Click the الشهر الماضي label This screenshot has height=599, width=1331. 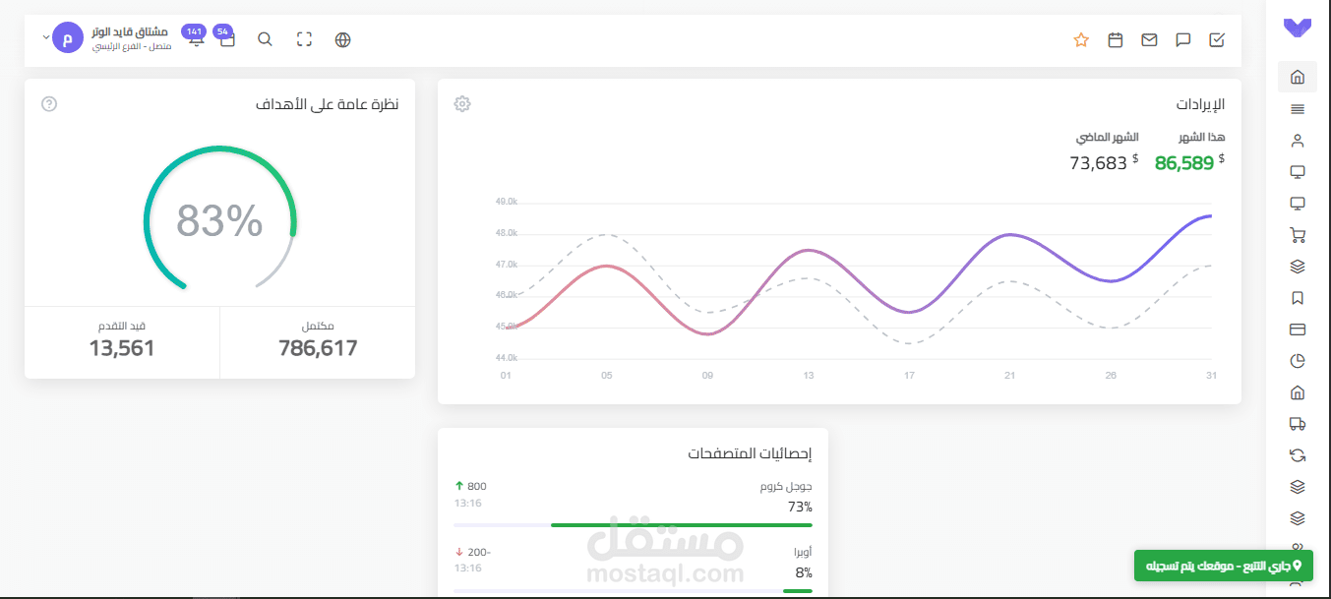pyautogui.click(x=1106, y=137)
